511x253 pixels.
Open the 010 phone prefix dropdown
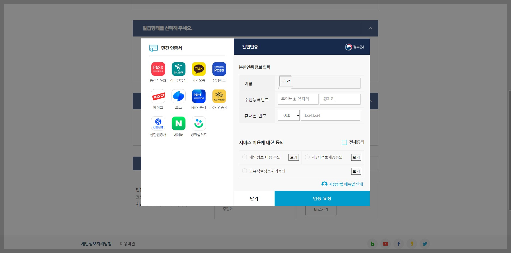289,115
